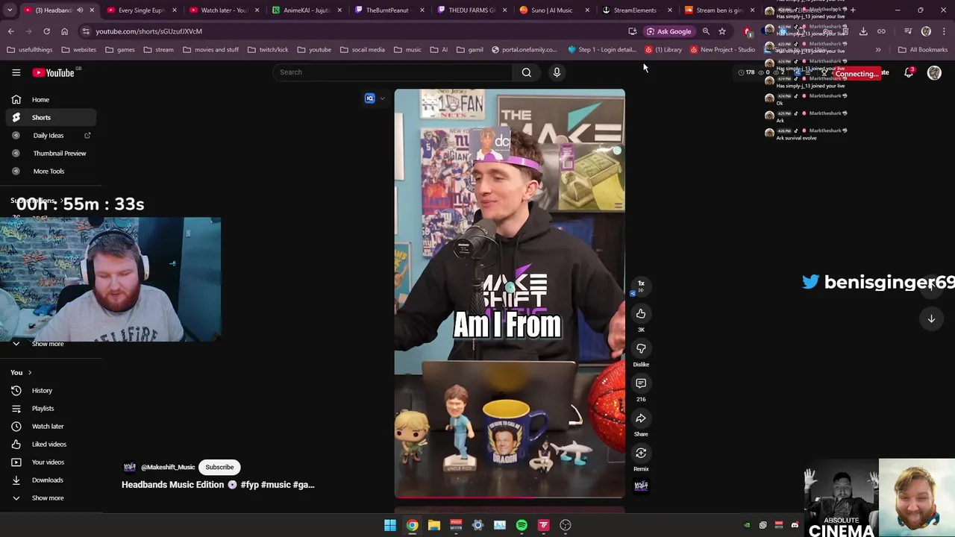Open the Short's sound source thumbnail
The height and width of the screenshot is (537, 955).
(x=641, y=486)
